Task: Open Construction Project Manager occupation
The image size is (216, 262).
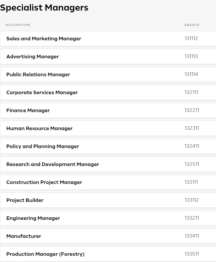Action: [44, 182]
